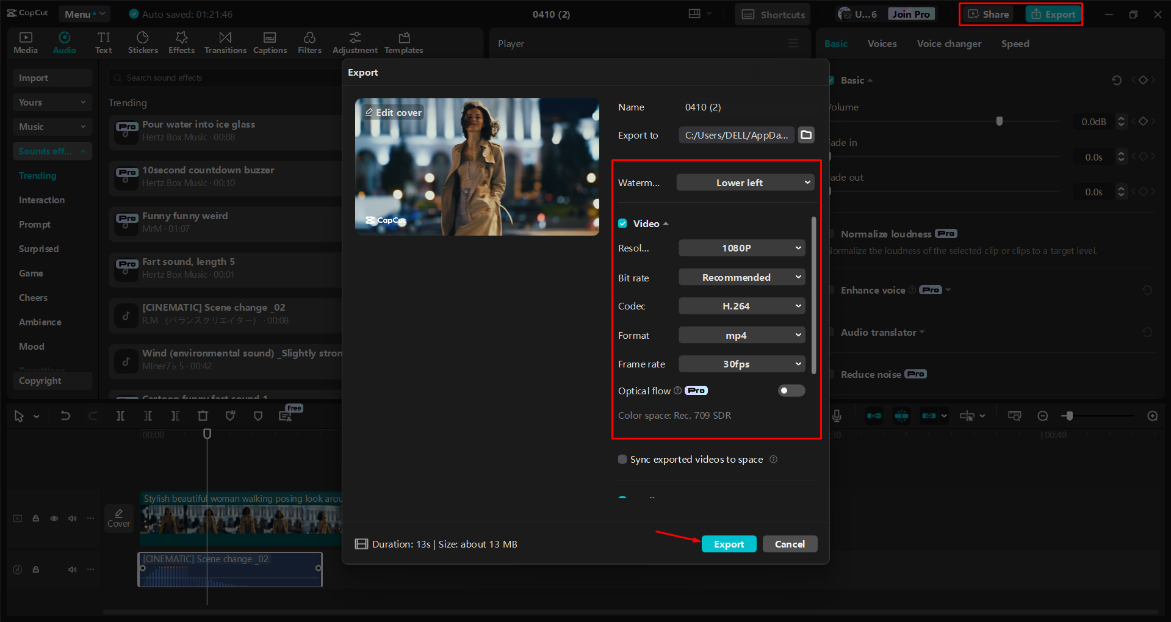Open the Stickers panel icon
This screenshot has width=1171, height=622.
(x=143, y=38)
